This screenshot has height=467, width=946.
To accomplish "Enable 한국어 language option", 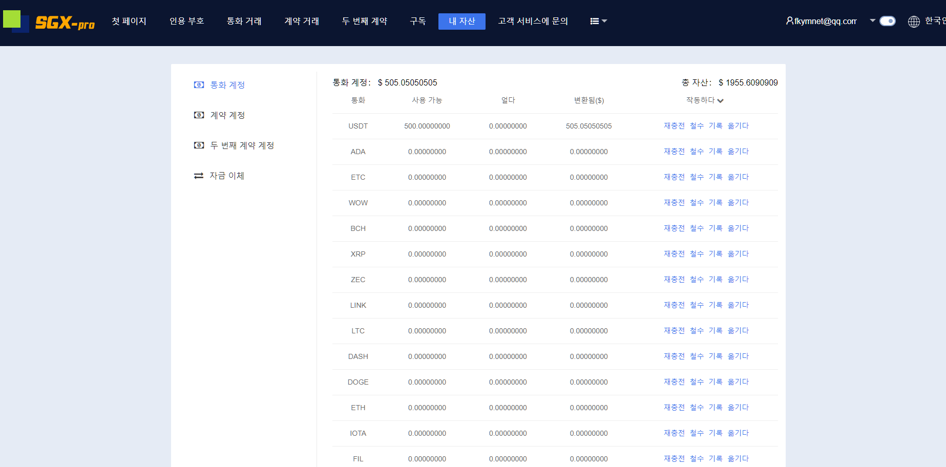I will tap(936, 21).
